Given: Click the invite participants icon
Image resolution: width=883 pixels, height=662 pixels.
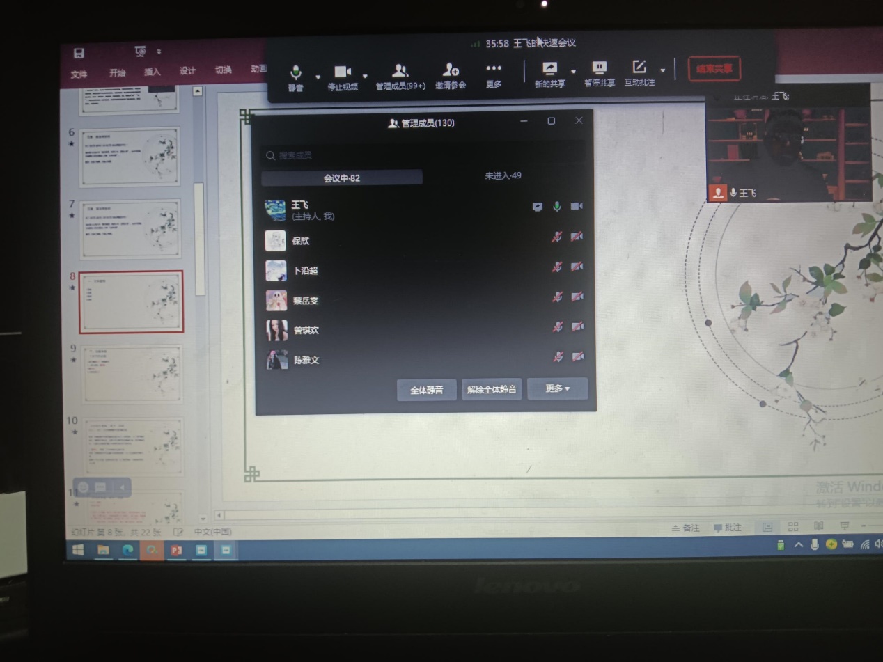Looking at the screenshot, I should [451, 70].
